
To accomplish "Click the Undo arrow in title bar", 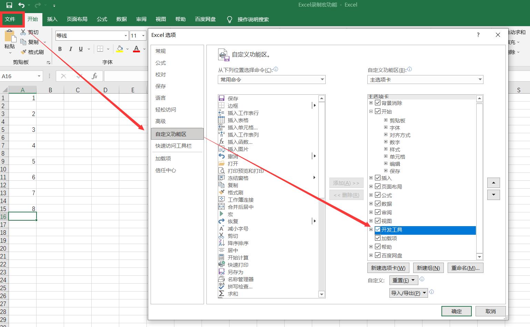I will pos(21,5).
